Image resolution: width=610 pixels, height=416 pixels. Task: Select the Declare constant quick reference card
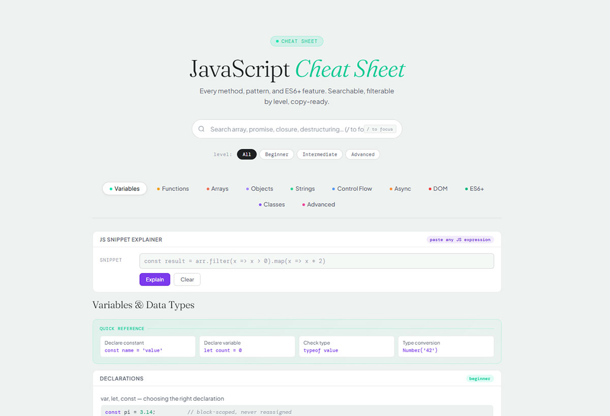click(147, 346)
